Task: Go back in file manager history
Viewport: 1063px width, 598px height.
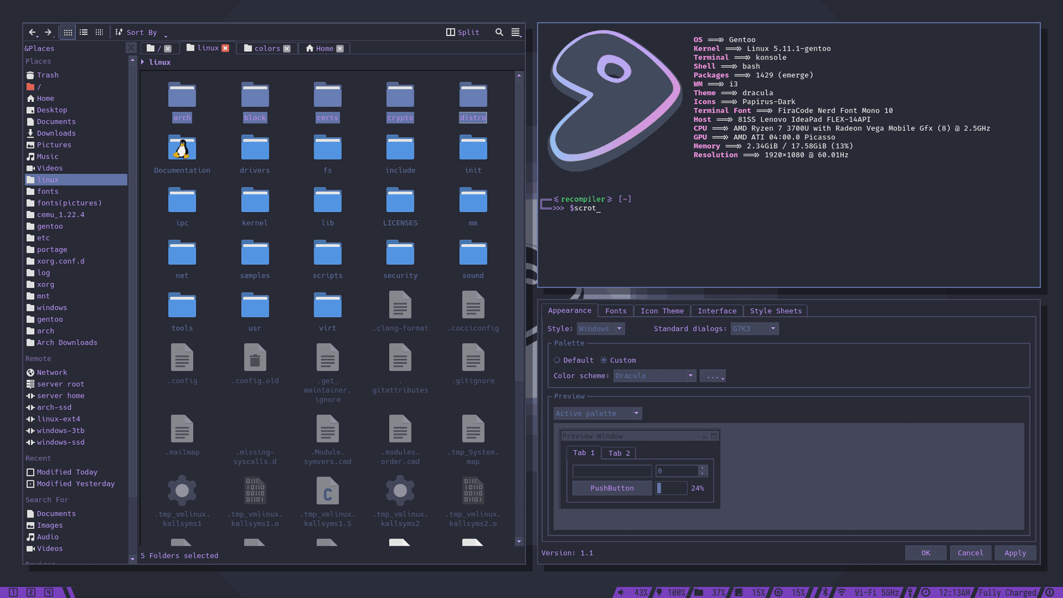Action: point(32,32)
